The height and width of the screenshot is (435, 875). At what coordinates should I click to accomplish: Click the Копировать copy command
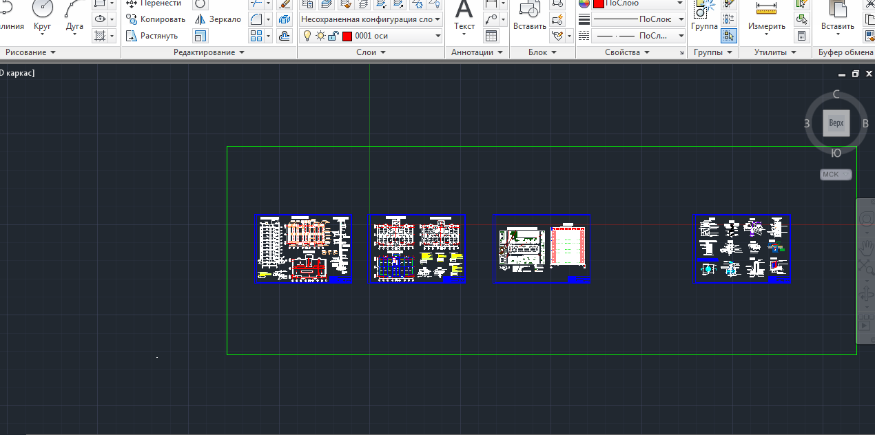point(156,19)
